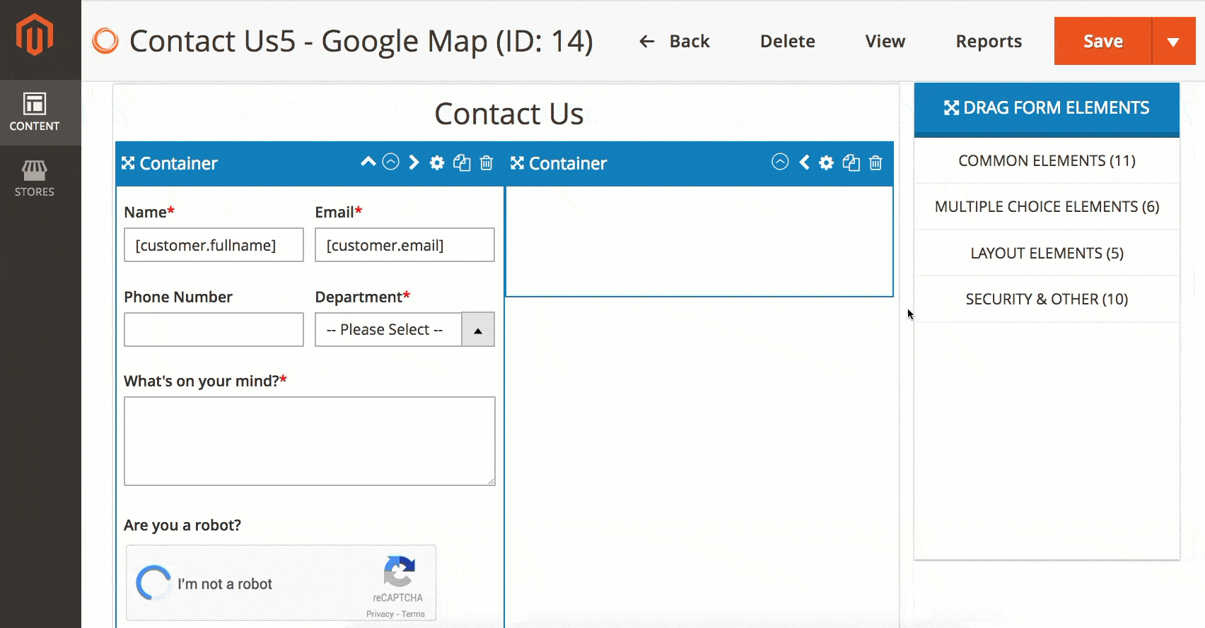Click View to preview the form
This screenshot has width=1205, height=628.
click(885, 42)
